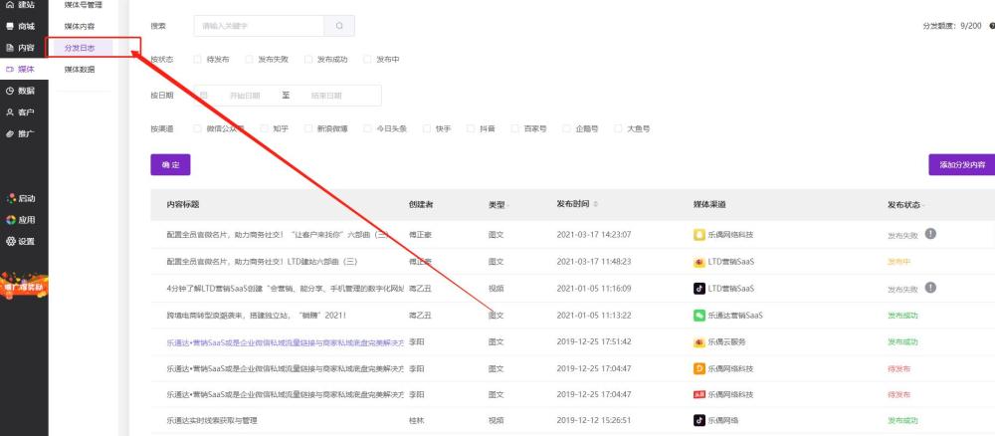
Task: Open the article 乐通达实时线索获取与管理
Action: [x=212, y=420]
